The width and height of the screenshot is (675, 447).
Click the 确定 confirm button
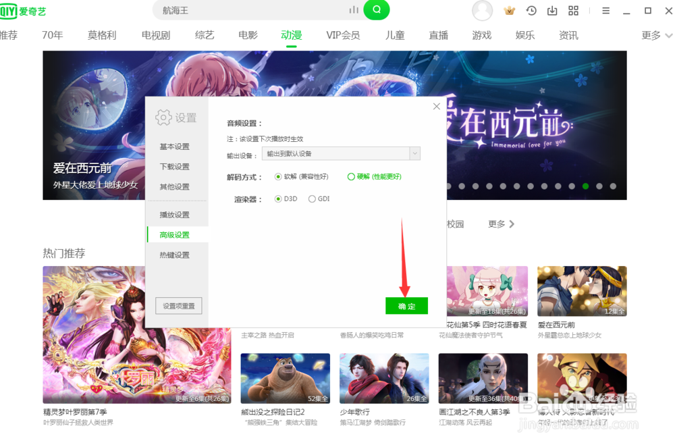406,306
